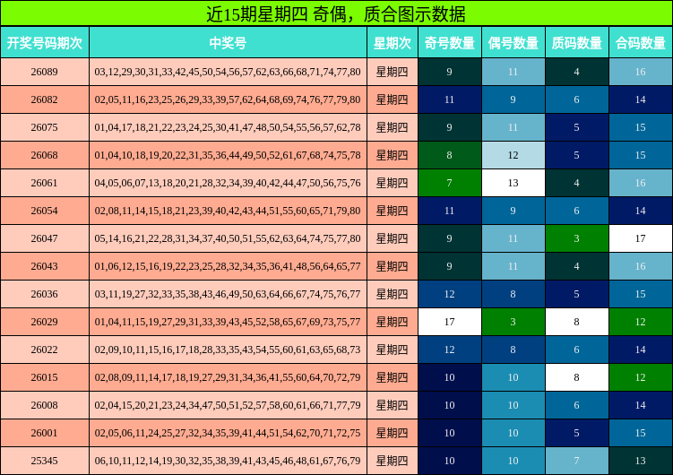The height and width of the screenshot is (475, 673).
Task: Click issue number 26061
Action: click(x=44, y=183)
